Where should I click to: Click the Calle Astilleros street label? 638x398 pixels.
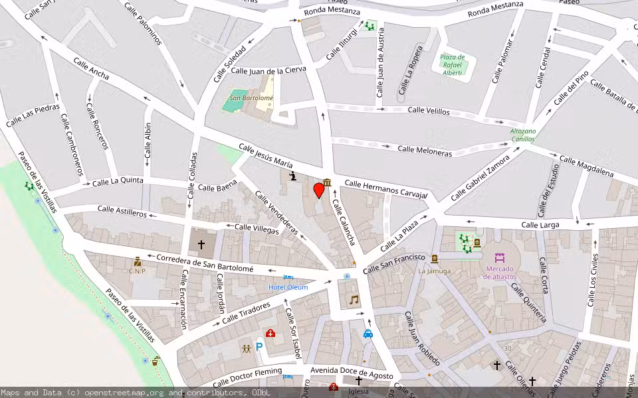click(x=122, y=211)
